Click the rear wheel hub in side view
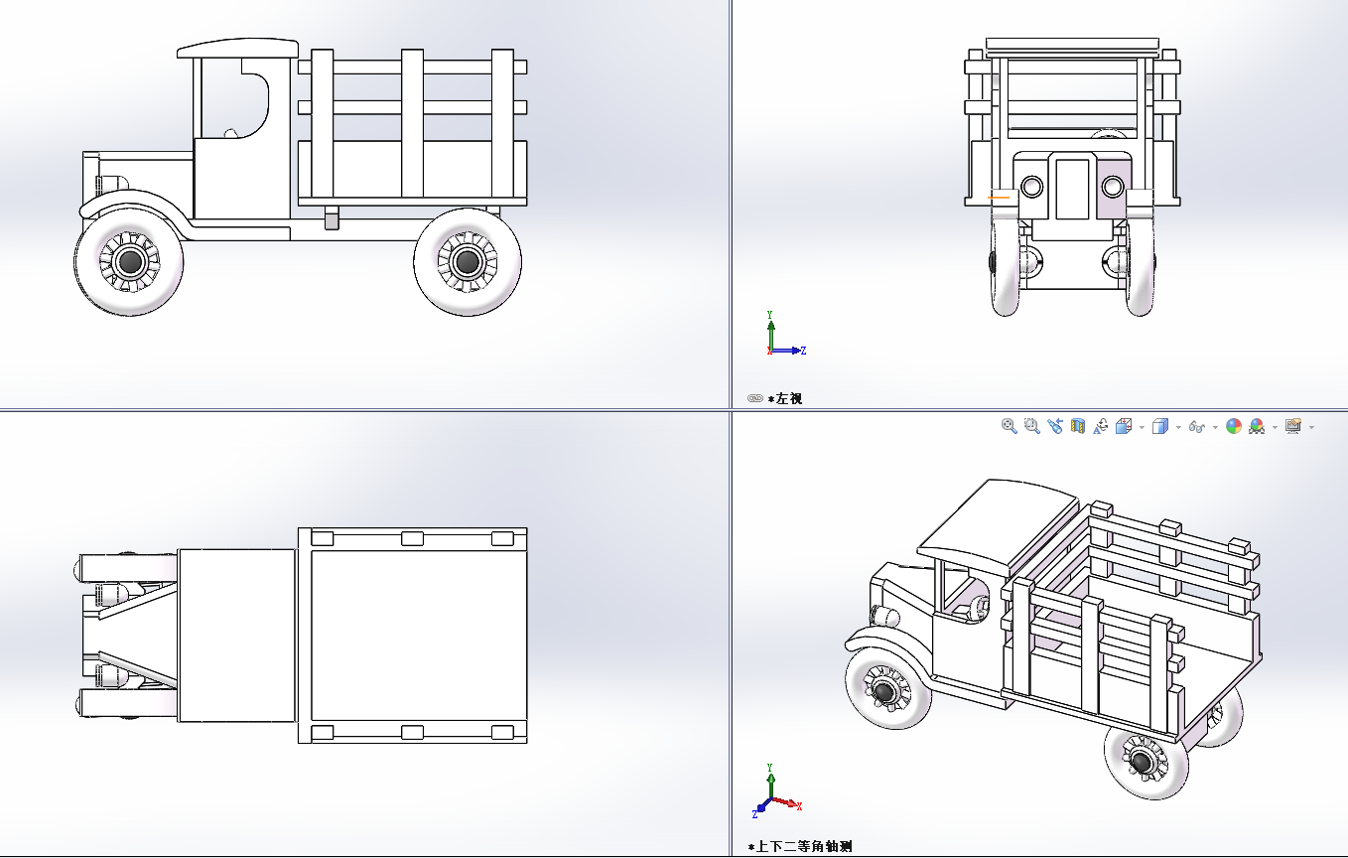This screenshot has height=858, width=1348. coord(467,261)
